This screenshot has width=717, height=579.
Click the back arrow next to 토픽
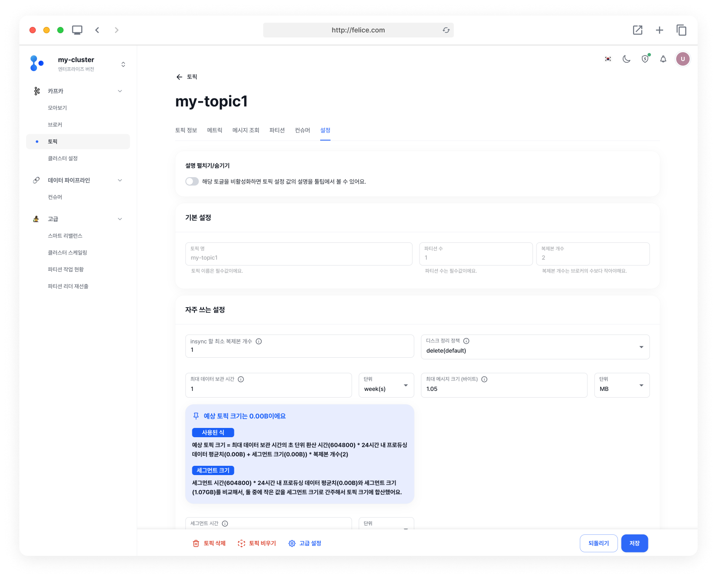coord(179,77)
